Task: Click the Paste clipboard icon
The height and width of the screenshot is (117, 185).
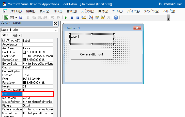Action: 40,18
